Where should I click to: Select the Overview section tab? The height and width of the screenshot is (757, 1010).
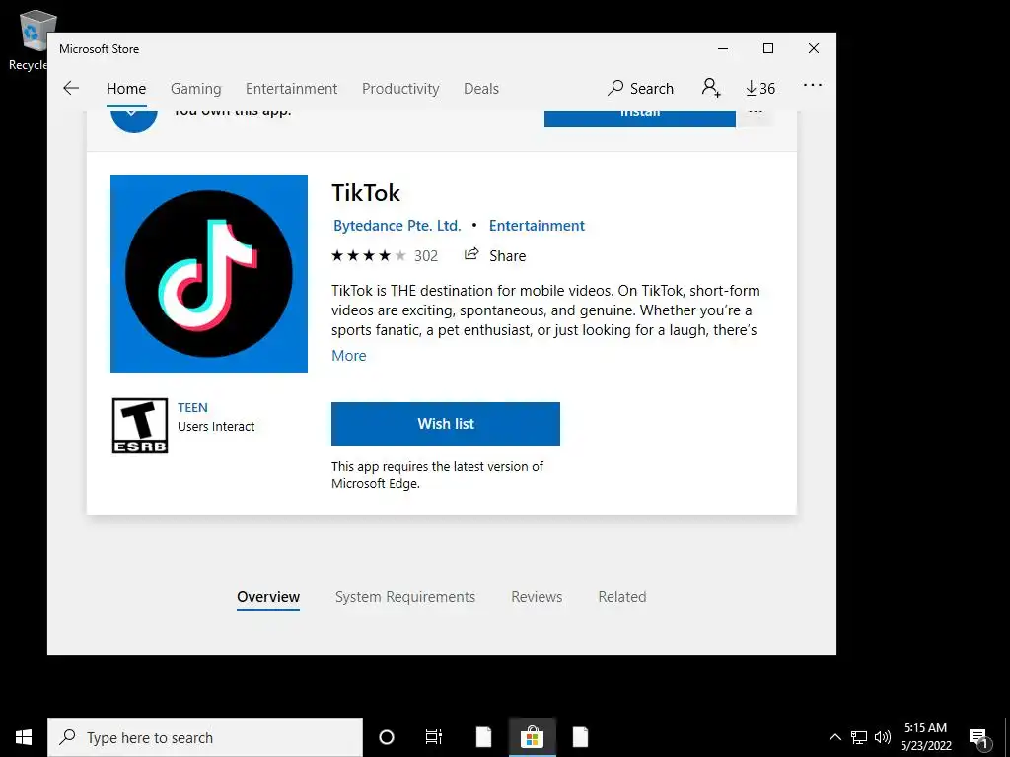click(268, 597)
